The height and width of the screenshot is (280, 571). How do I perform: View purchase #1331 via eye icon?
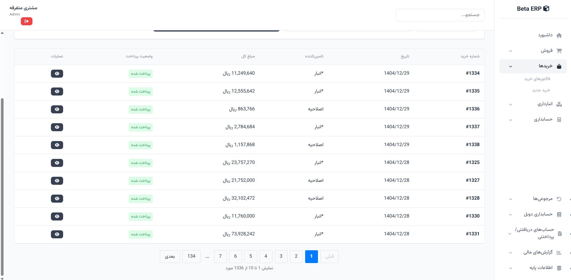[x=57, y=234]
